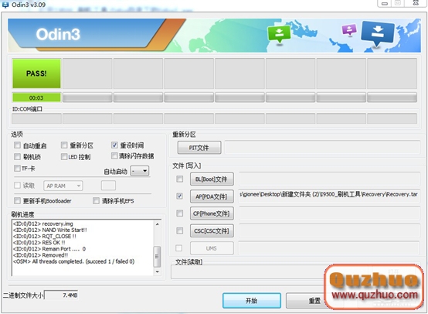
Task: Click the BL[Boot]文件 button
Action: pyautogui.click(x=212, y=179)
